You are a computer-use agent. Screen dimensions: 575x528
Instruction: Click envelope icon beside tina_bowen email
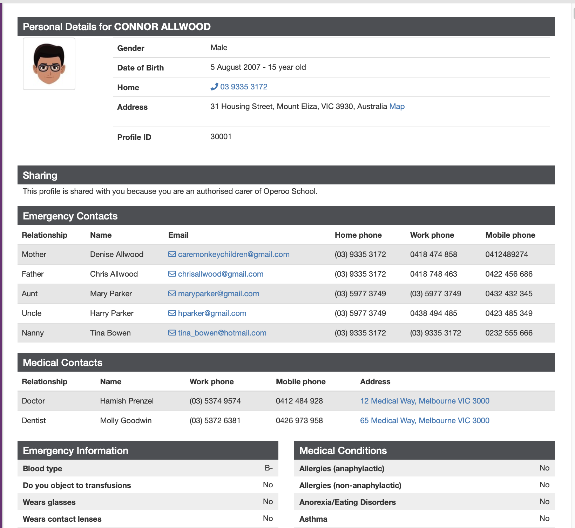(172, 333)
